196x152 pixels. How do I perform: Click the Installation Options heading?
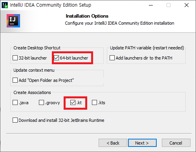(x=87, y=16)
